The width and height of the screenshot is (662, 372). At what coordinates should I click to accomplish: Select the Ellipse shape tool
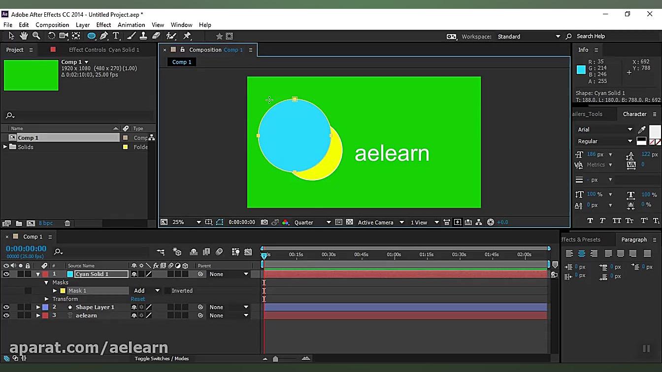coord(92,36)
